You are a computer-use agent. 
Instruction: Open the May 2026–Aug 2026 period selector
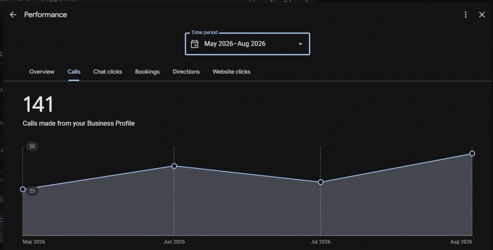(x=247, y=44)
